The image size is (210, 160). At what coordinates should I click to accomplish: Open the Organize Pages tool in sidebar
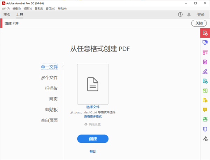(x=205, y=52)
